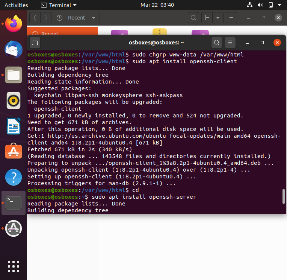287x280 pixels.
Task: Click terminal title 'osboxes@osboxes: ~'
Action: 156,43
